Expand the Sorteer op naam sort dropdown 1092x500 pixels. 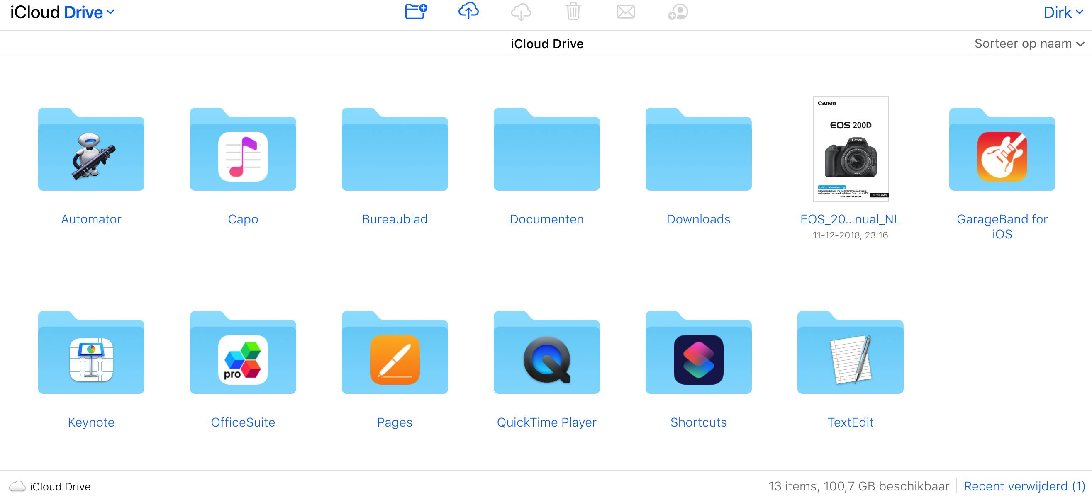point(1029,44)
